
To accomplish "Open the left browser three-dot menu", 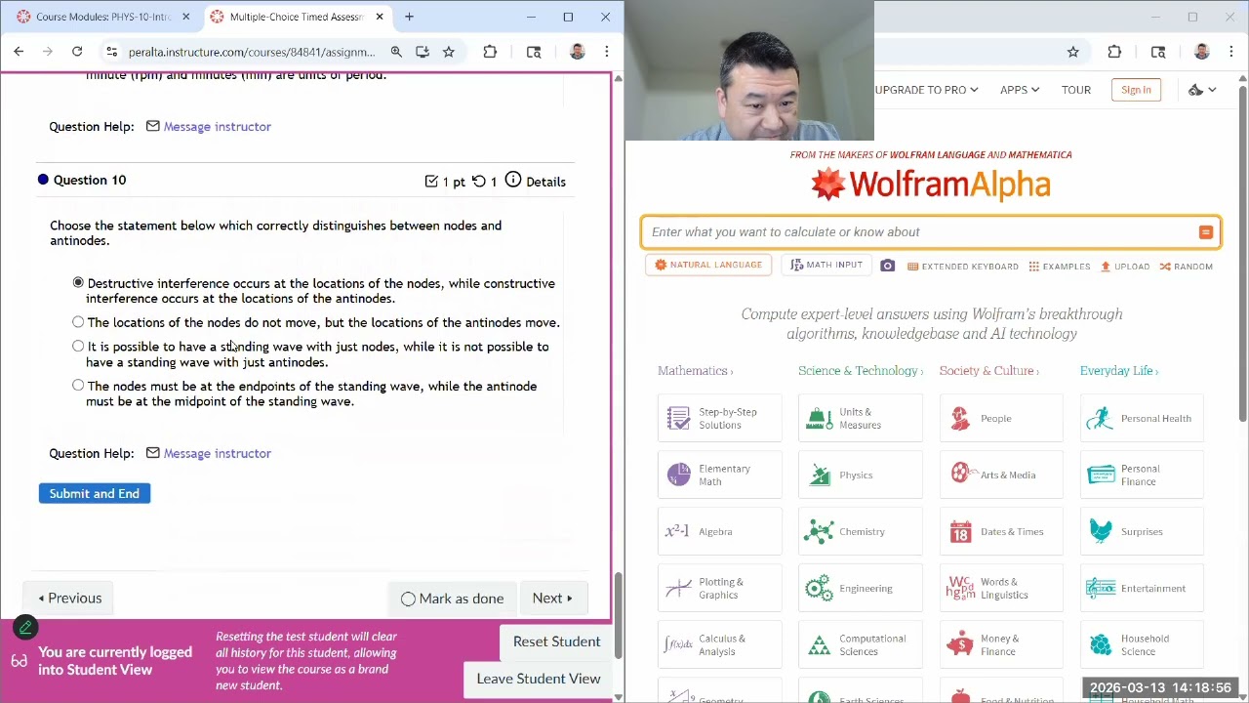I will 607,52.
